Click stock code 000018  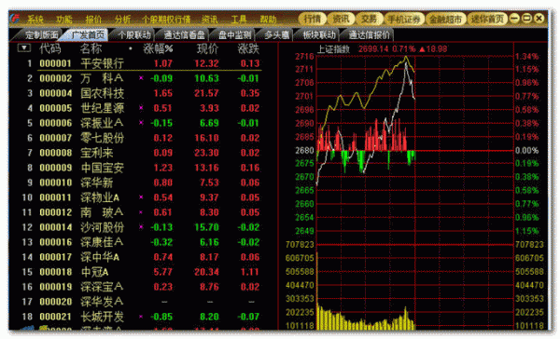click(55, 272)
